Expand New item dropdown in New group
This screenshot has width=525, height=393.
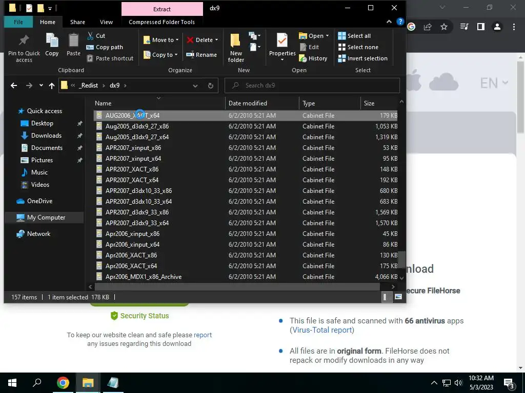(254, 36)
